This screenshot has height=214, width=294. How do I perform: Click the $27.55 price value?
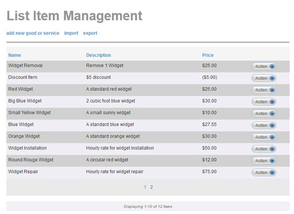pos(209,125)
